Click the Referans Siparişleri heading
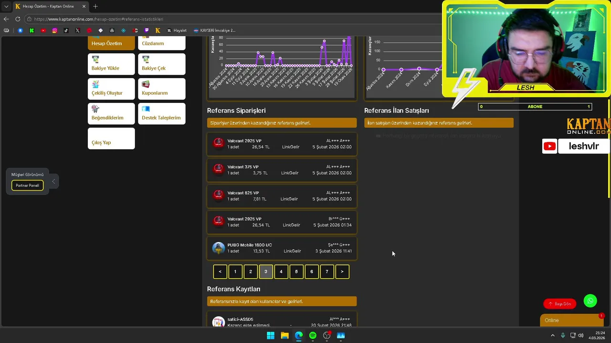This screenshot has width=611, height=343. tap(236, 111)
